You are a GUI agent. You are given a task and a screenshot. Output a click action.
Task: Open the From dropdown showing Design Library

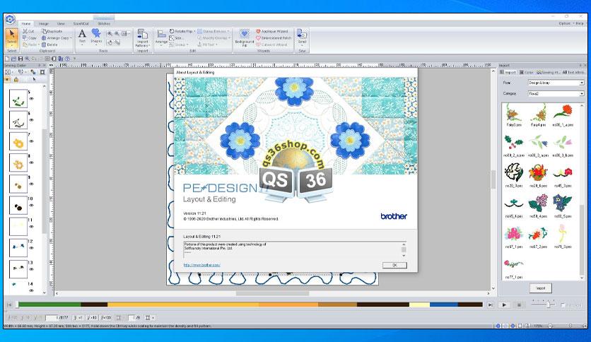click(556, 83)
